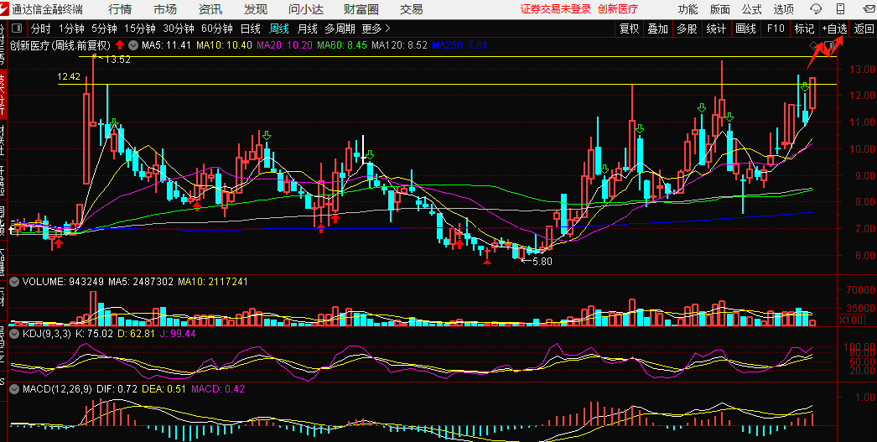This screenshot has height=442, width=877.
Task: Click the 证券交易未登录 login link
Action: 555,9
